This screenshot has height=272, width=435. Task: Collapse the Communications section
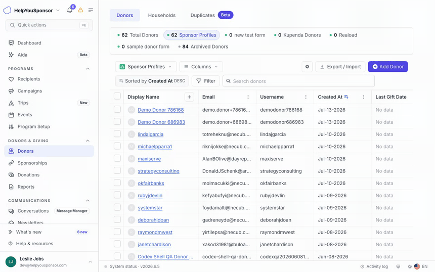pyautogui.click(x=88, y=201)
